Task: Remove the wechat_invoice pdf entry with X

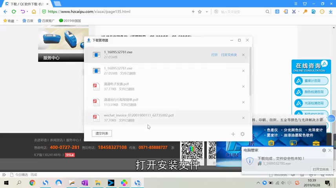Action: point(243,118)
